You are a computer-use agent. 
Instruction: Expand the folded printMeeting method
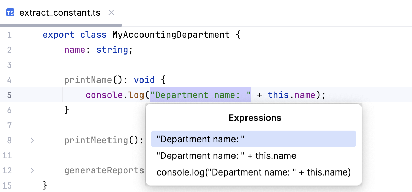32,140
